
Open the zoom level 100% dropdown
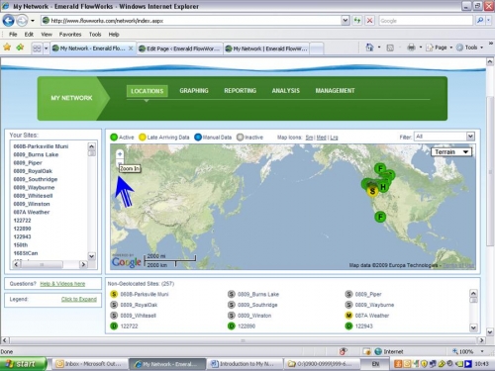[x=482, y=351]
